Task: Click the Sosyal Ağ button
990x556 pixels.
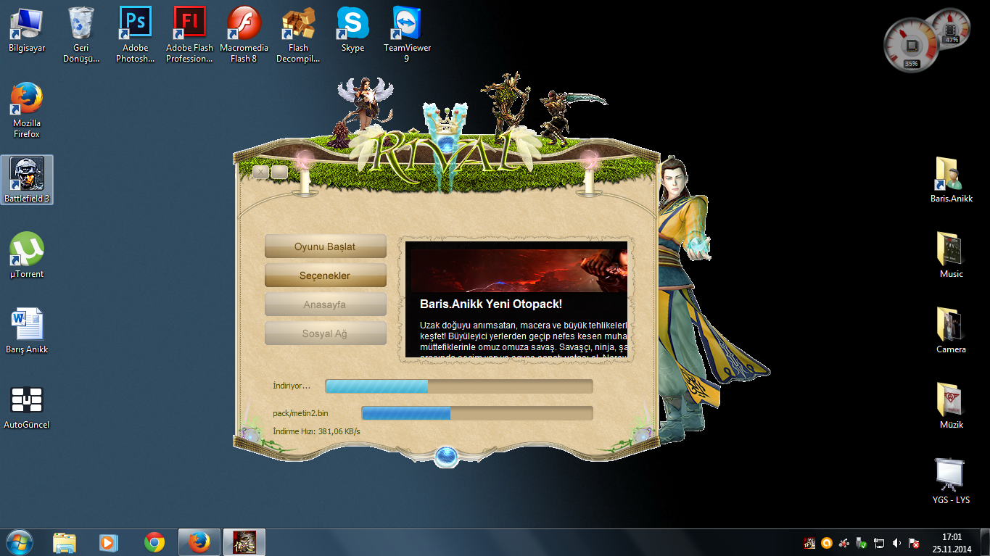Action: point(326,333)
